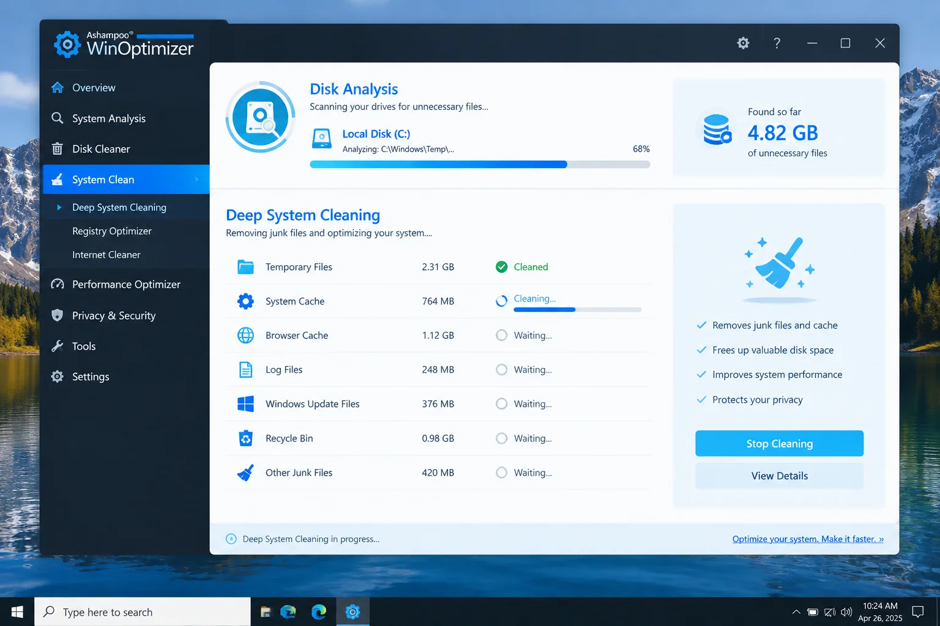Select Registry Optimizer in the sidebar
Screen dimensions: 940x626
[x=112, y=231]
